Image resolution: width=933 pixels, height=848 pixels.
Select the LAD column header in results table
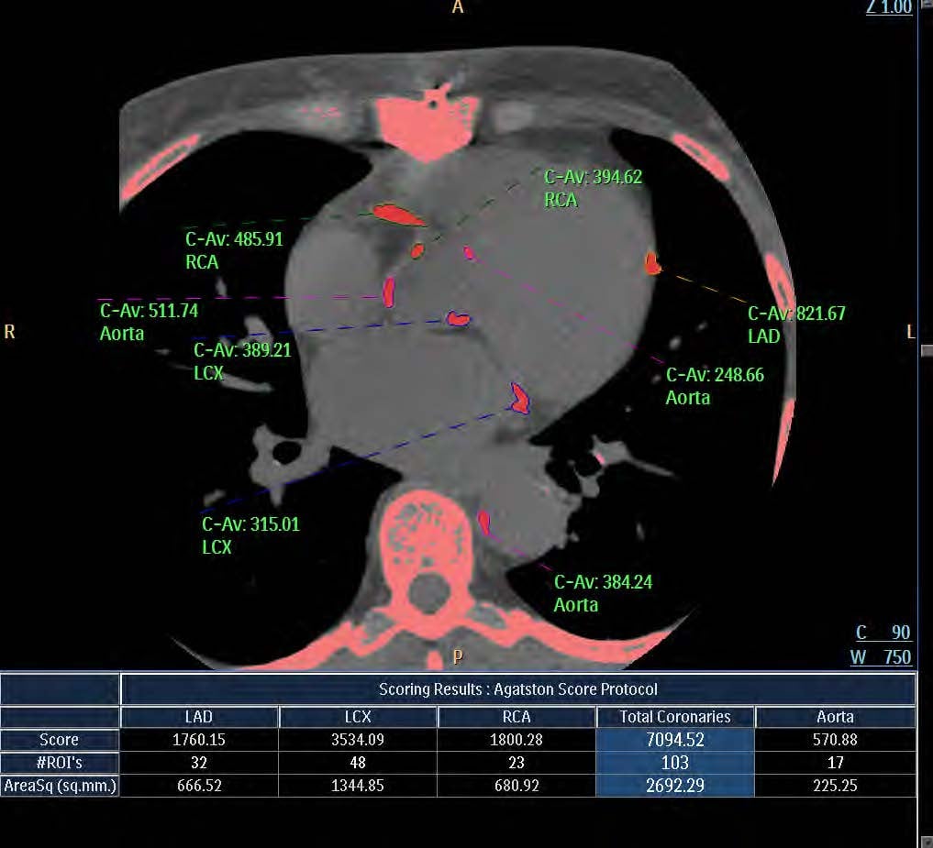tap(199, 717)
